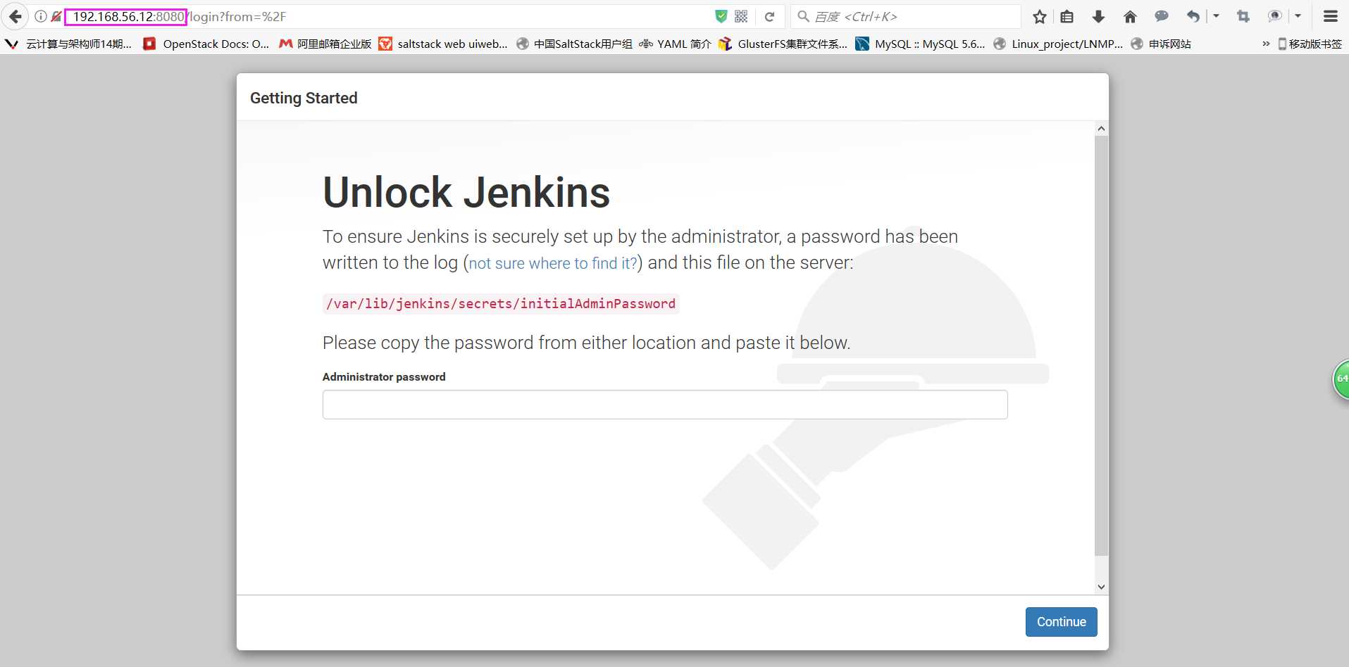1349x667 pixels.
Task: Click the dialog scrollbar down arrow
Action: click(1101, 587)
